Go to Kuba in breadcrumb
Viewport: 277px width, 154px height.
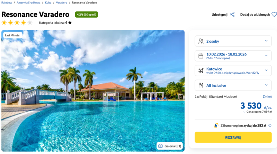48,3
